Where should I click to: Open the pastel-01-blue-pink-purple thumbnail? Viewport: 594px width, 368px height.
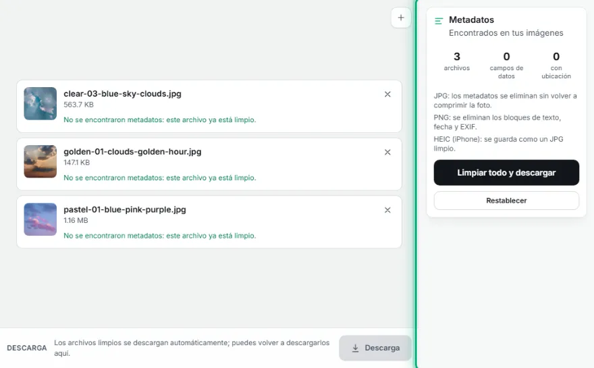(40, 219)
